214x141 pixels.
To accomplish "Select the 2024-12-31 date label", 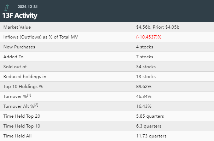I will [28, 7].
